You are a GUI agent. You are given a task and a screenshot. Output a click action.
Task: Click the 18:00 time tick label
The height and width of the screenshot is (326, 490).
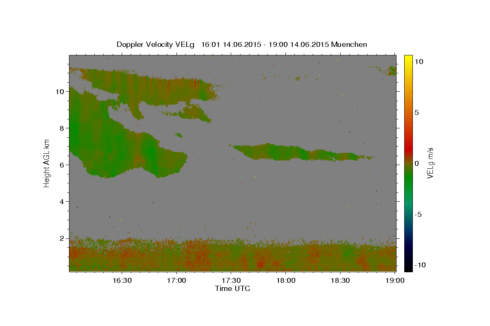(x=286, y=280)
